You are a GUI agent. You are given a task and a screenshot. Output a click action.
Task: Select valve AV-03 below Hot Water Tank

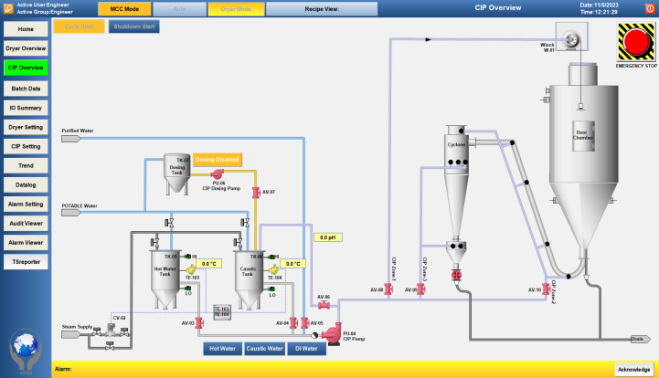pos(200,322)
